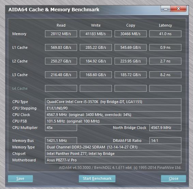Screen dimensions: 193x189
Task: Click AIDA64 version copyright text
Action: click(x=120, y=168)
